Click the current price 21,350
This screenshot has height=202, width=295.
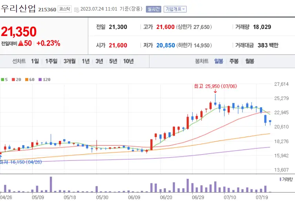[19, 32]
